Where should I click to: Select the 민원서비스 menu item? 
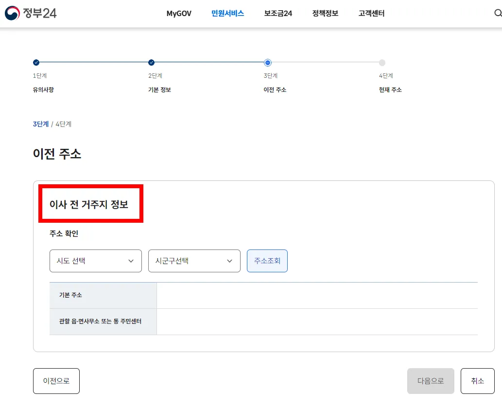(227, 14)
